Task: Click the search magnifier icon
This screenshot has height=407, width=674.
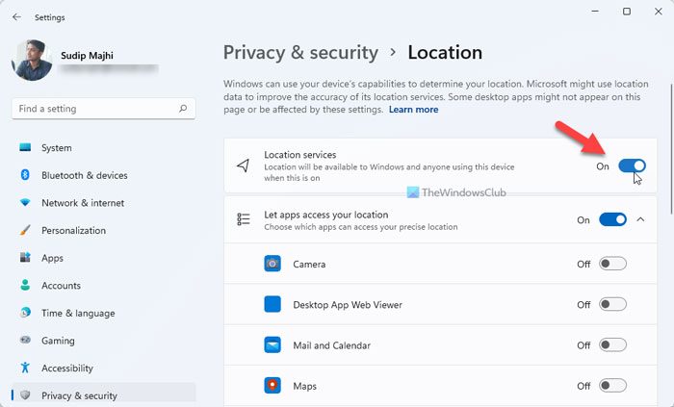Action: click(184, 110)
